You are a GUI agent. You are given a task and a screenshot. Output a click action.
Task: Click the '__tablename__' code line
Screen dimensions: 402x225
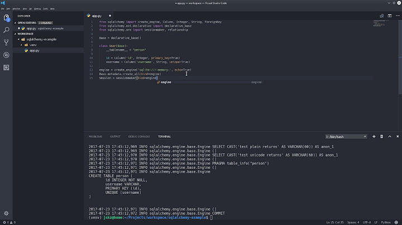[x=126, y=50]
